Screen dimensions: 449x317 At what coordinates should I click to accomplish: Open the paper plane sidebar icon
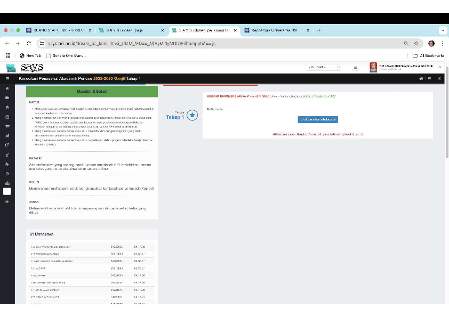pyautogui.click(x=7, y=136)
